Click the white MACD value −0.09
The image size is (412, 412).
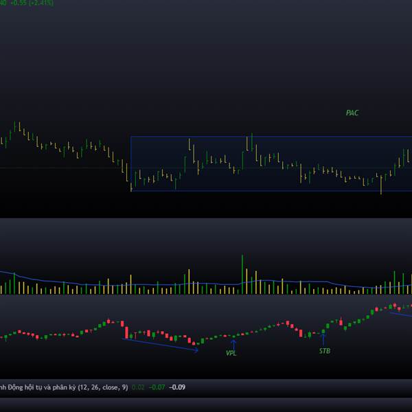[177, 387]
